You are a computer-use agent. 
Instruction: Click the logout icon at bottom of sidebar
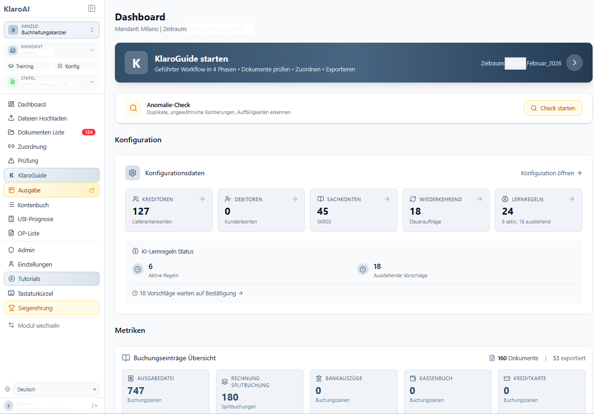[95, 406]
